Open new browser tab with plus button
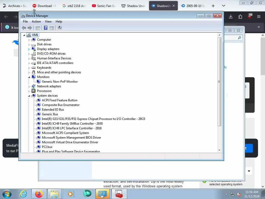 (x=213, y=6)
